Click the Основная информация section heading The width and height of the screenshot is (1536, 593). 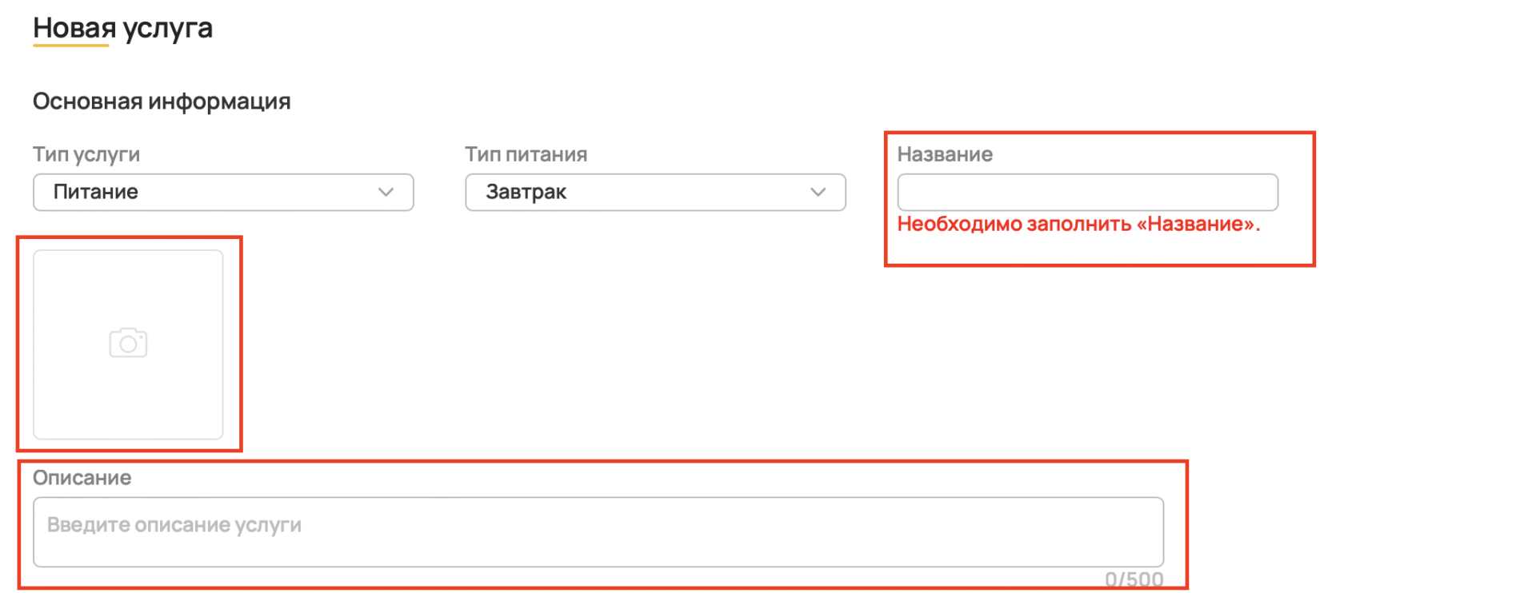(x=162, y=101)
